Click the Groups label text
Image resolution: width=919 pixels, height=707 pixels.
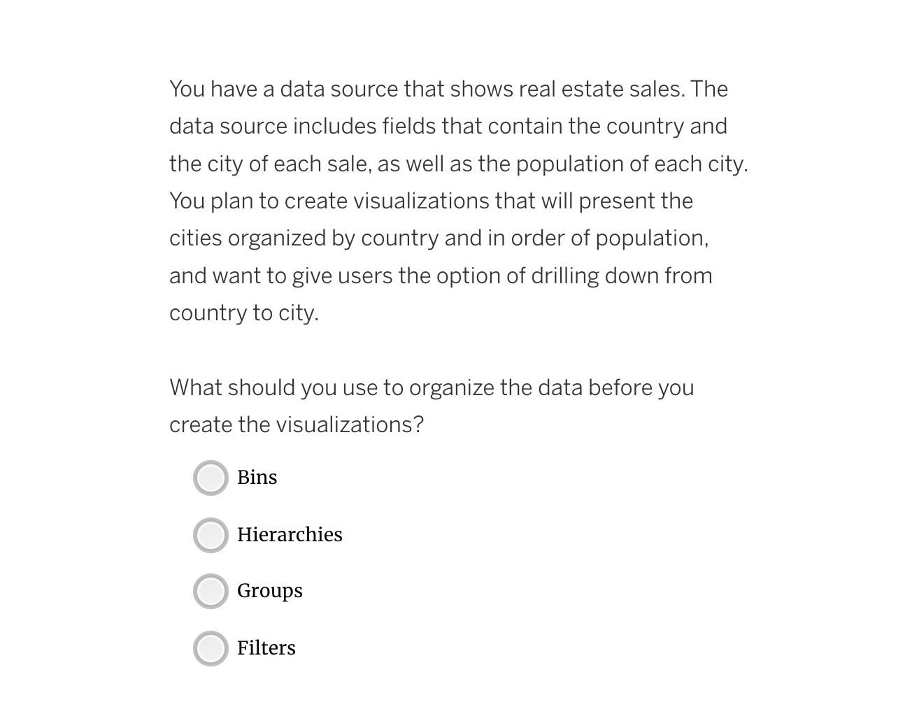pyautogui.click(x=269, y=592)
